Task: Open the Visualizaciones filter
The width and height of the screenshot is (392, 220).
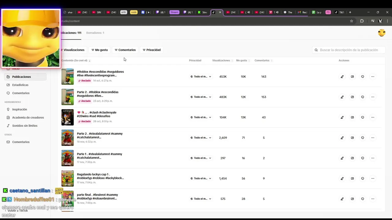Action: point(72,50)
